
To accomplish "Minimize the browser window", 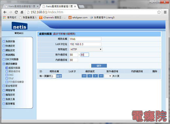I will click(x=152, y=2).
